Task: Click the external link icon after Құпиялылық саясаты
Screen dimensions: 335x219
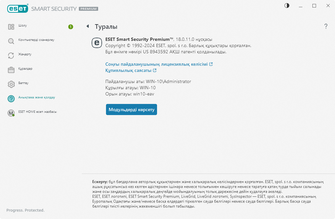Action: point(155,70)
